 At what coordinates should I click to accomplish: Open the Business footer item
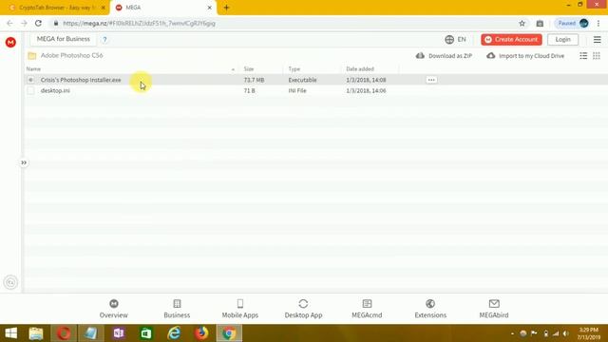(x=177, y=309)
